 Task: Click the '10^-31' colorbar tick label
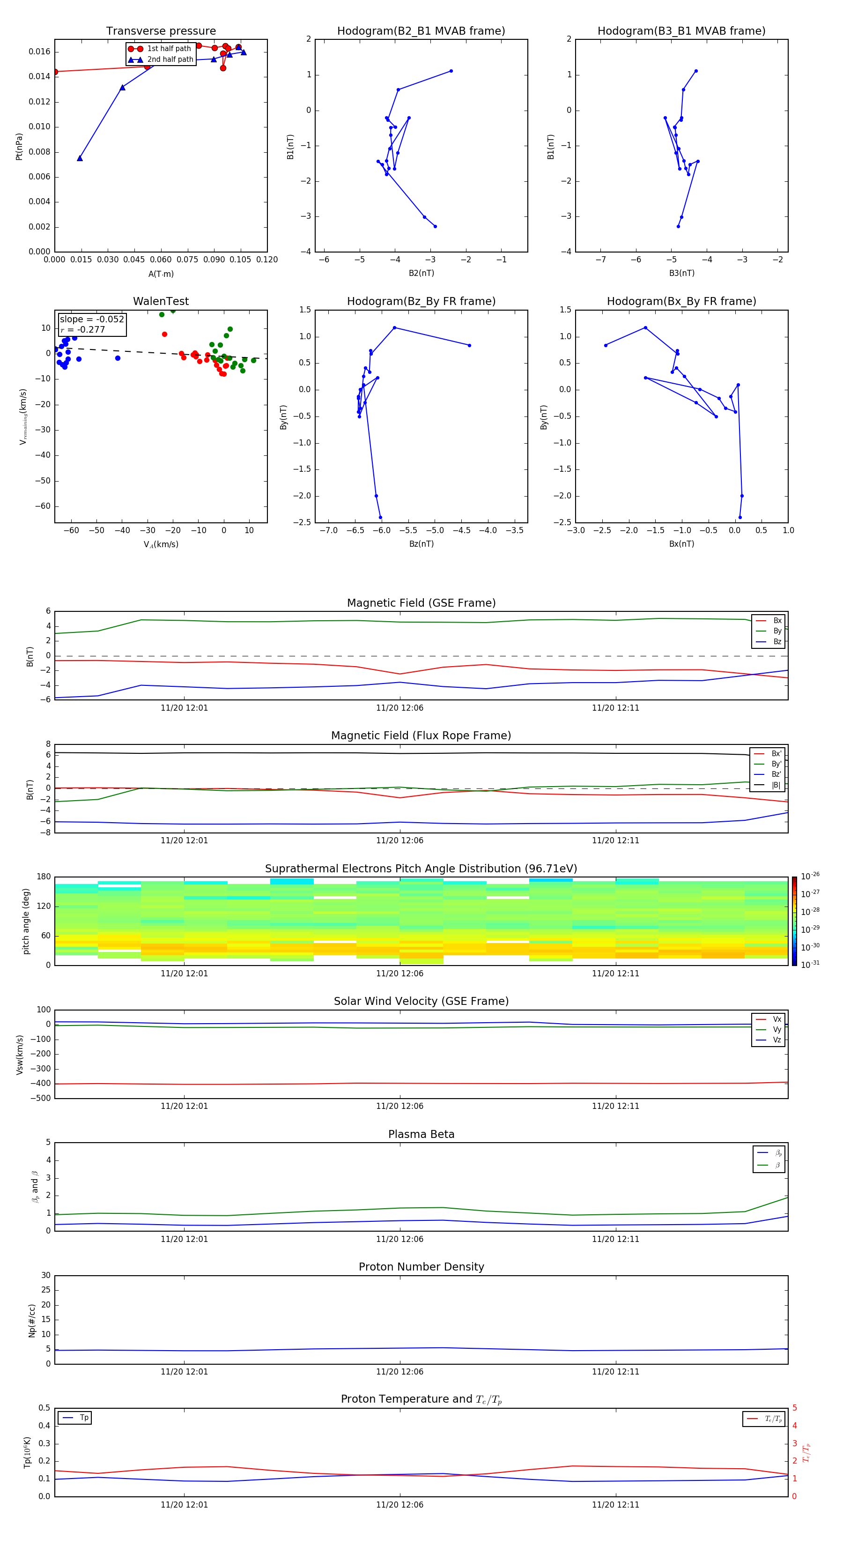pos(810,965)
